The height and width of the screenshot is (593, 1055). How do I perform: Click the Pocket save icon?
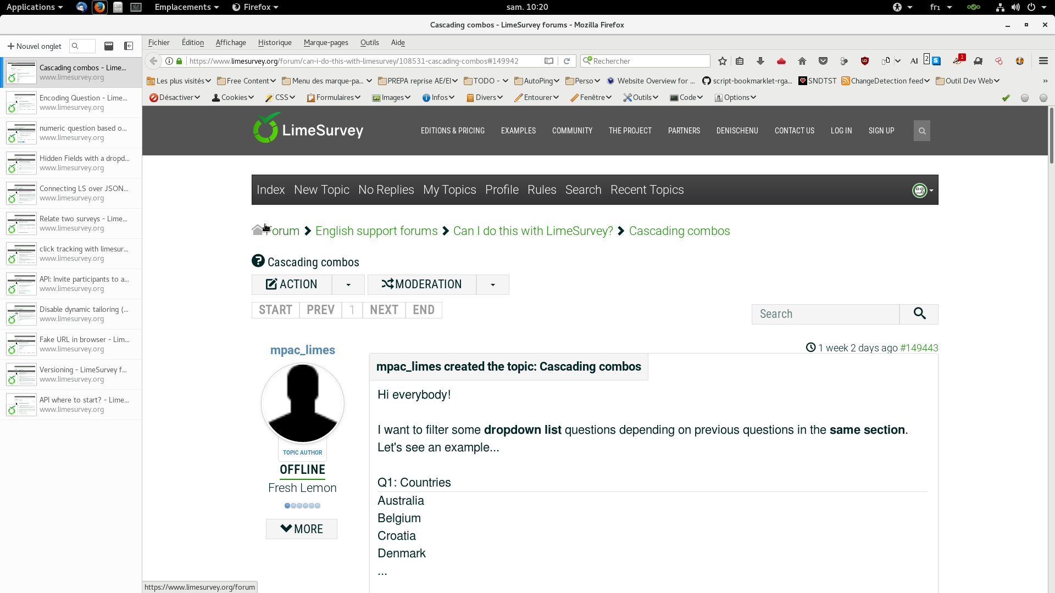(823, 61)
